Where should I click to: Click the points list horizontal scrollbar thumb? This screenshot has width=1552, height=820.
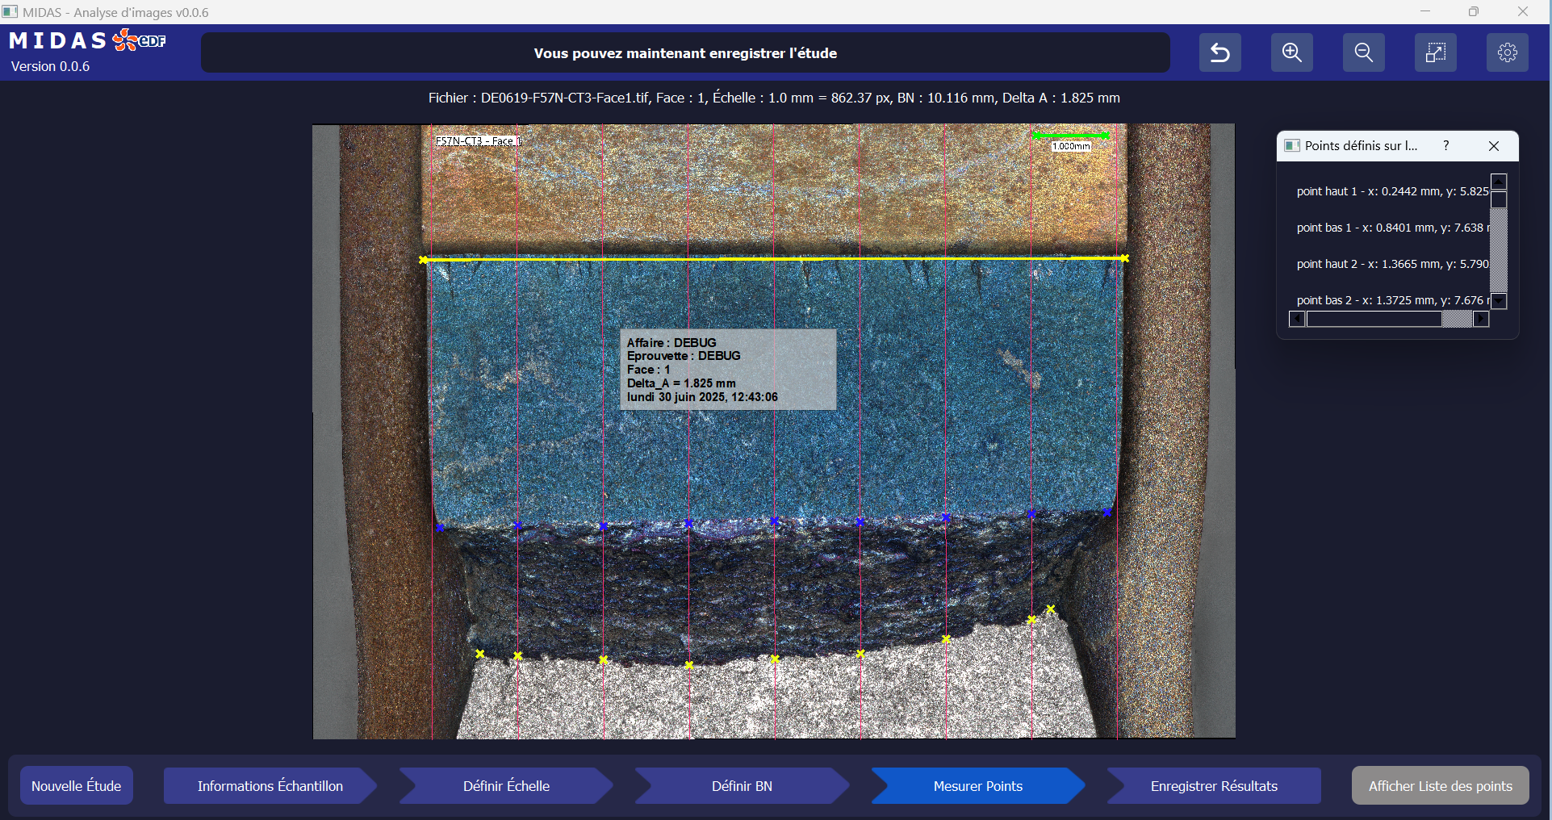pos(1374,320)
